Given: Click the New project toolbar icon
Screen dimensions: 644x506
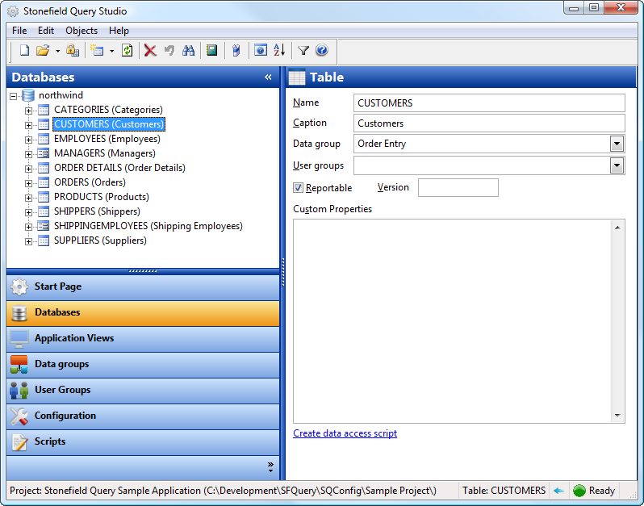Looking at the screenshot, I should (x=24, y=51).
